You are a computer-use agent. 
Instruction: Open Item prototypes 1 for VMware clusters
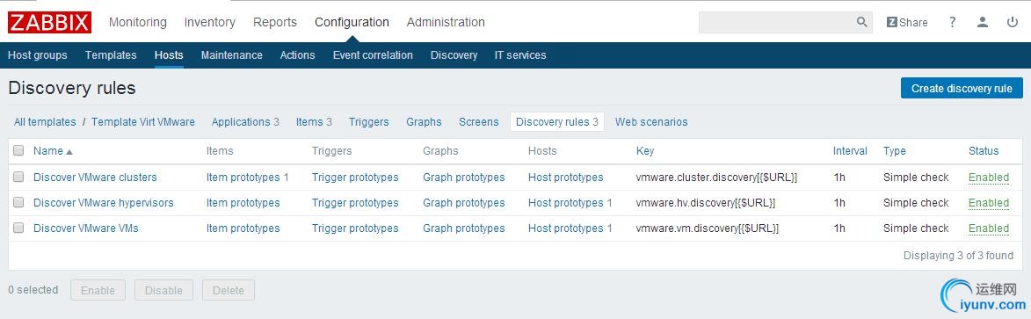click(x=248, y=177)
